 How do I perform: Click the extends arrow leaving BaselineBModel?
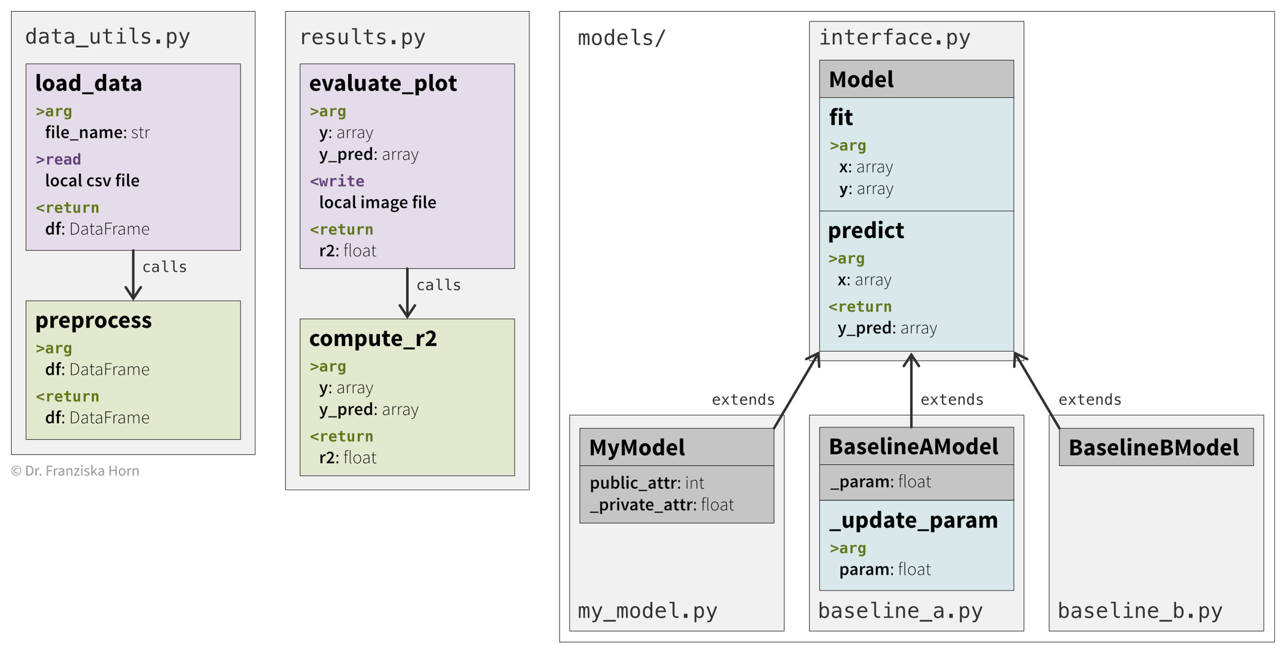1037,391
